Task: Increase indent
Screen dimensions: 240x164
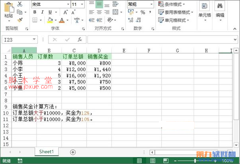Action: point(99,20)
